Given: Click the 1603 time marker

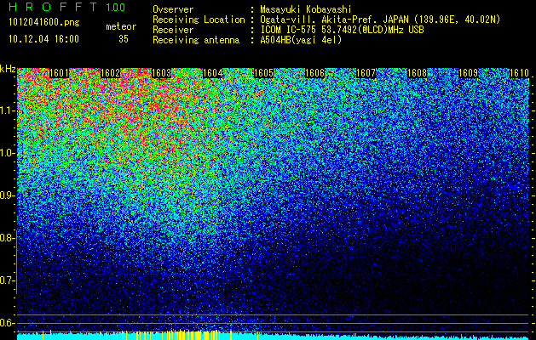Looking at the screenshot, I should point(161,73).
